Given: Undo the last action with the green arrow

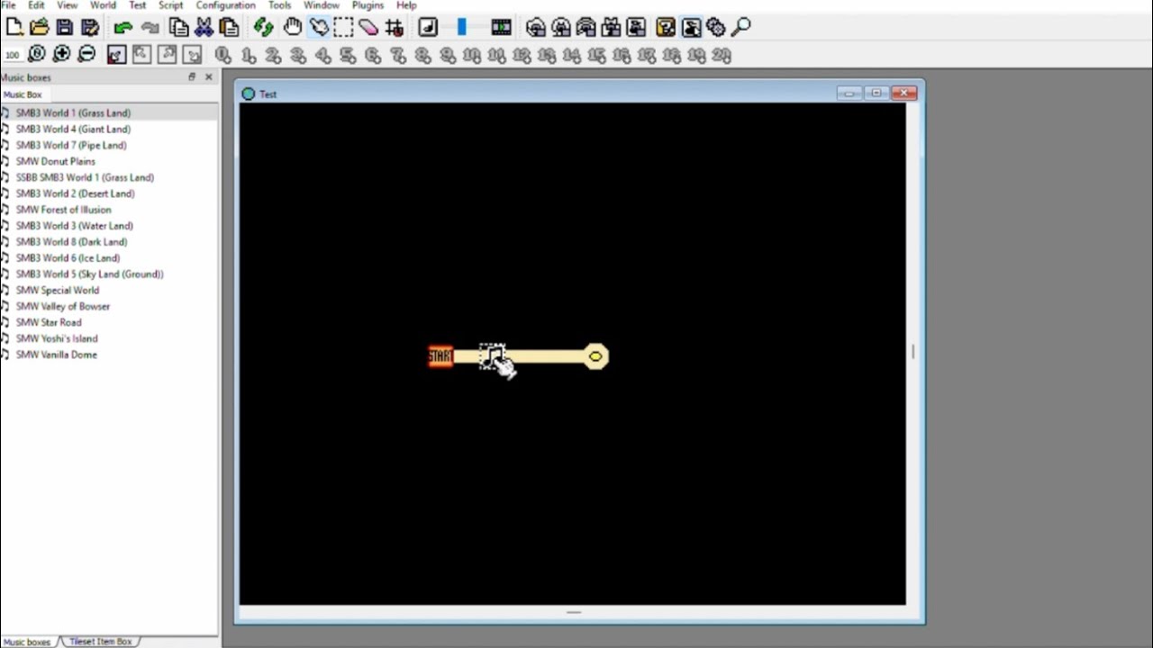Looking at the screenshot, I should pyautogui.click(x=123, y=27).
